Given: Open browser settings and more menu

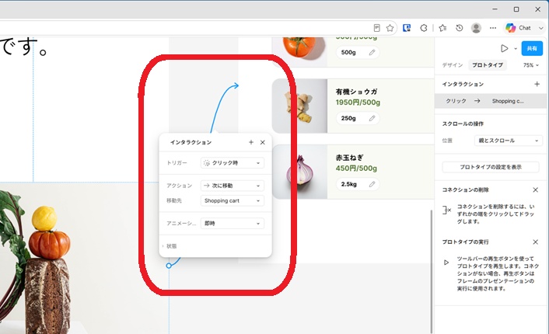Looking at the screenshot, I should click(493, 28).
